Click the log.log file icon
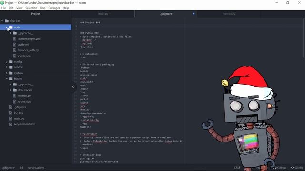This screenshot has width=305, height=171. (x=10, y=113)
